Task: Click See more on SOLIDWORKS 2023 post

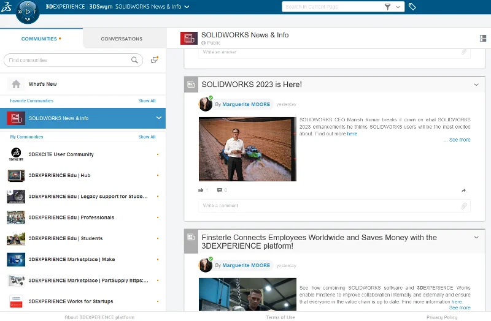Action: coord(459,140)
